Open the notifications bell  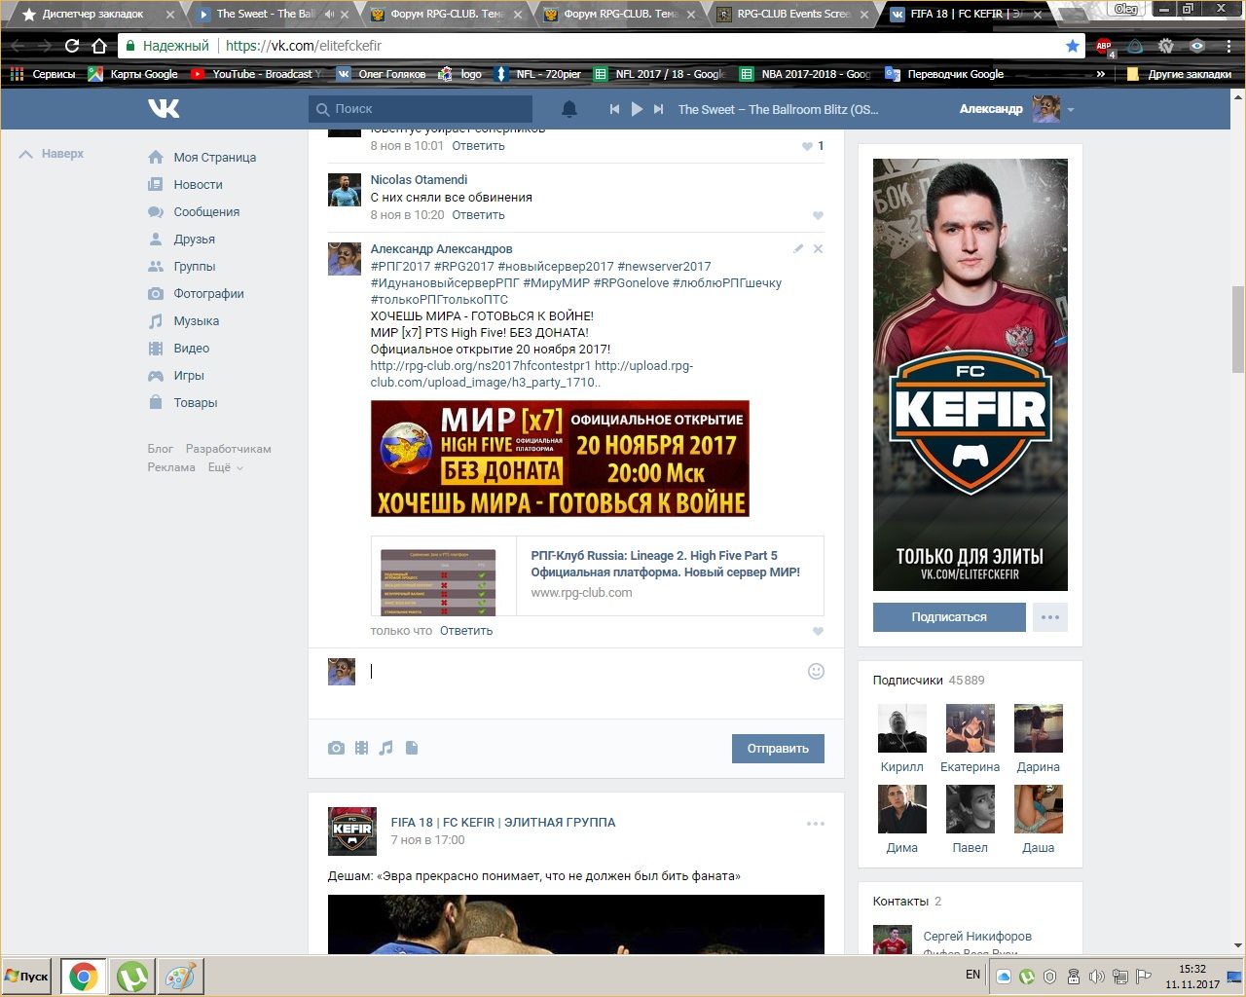click(569, 109)
